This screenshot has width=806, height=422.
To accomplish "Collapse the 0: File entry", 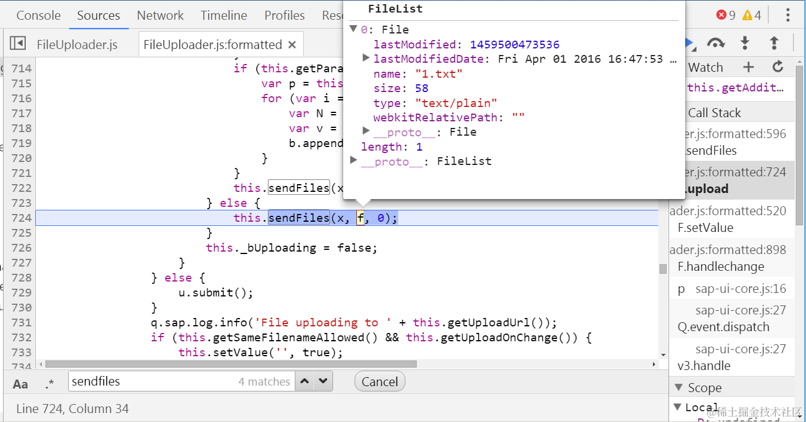I will click(x=353, y=28).
